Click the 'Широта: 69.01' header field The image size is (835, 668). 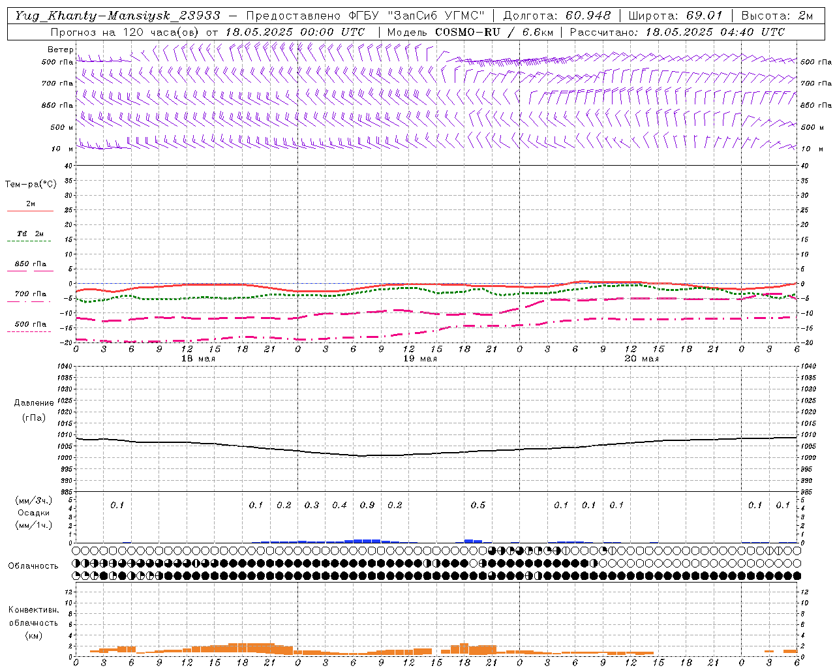[676, 16]
